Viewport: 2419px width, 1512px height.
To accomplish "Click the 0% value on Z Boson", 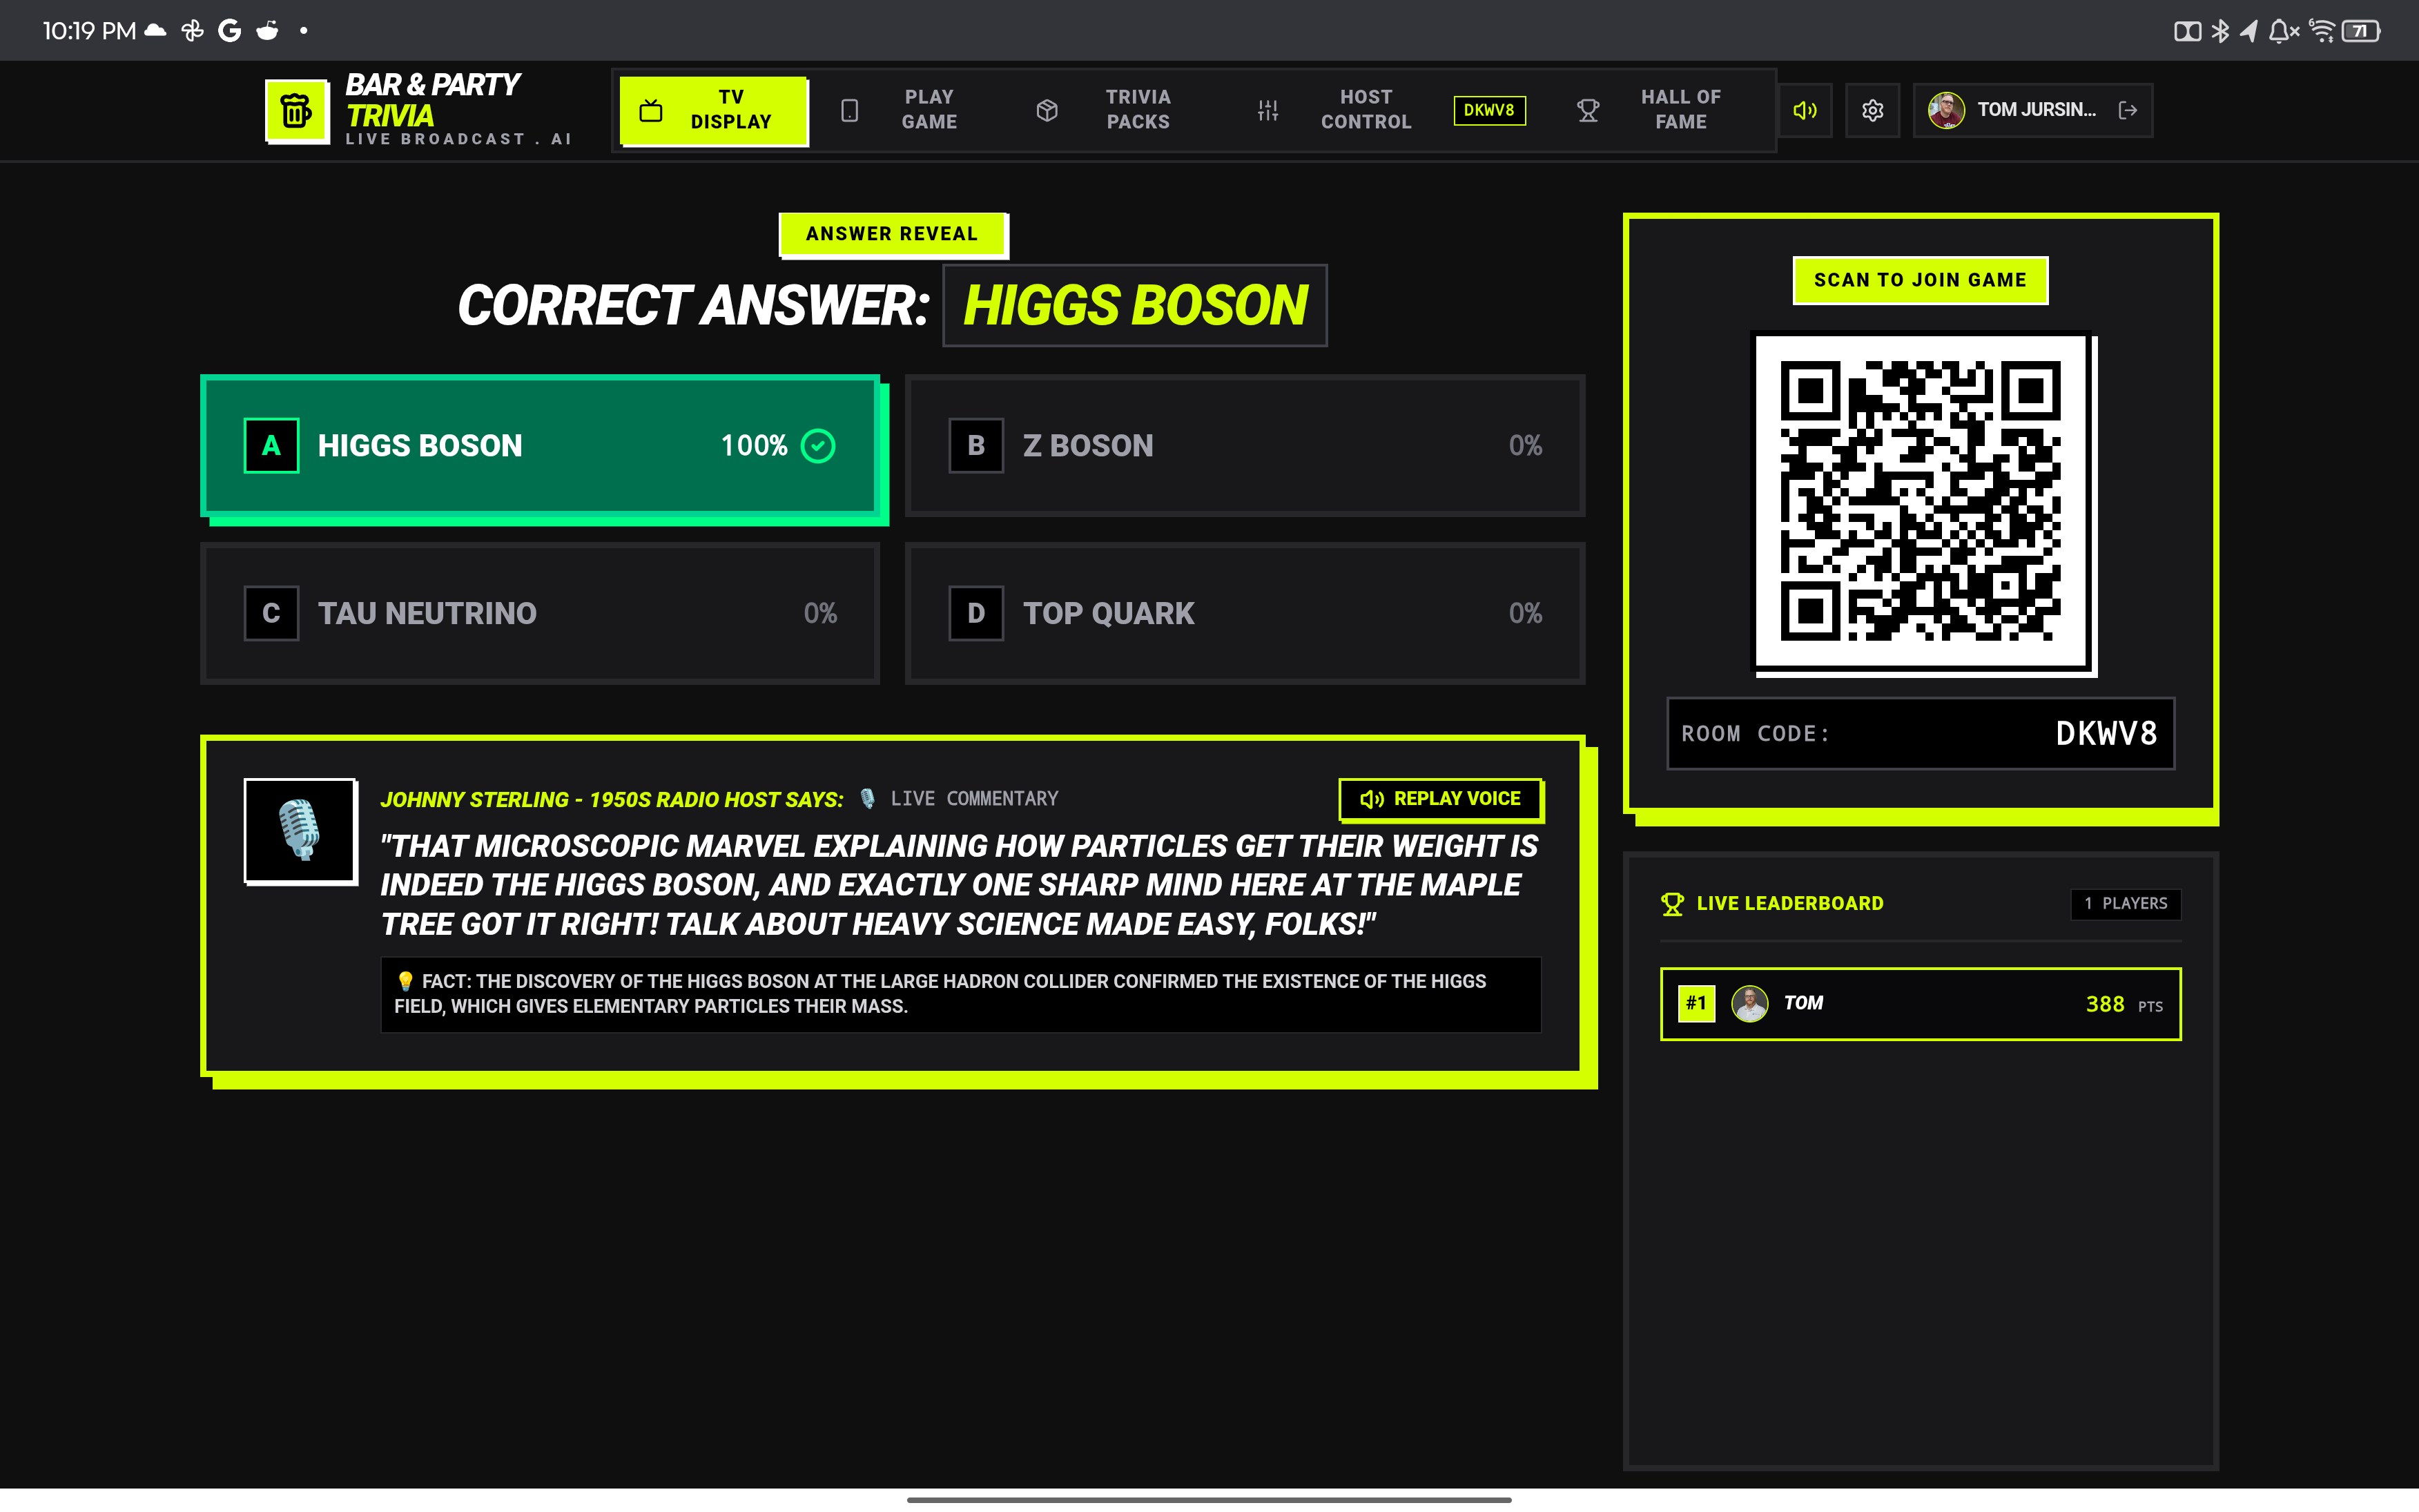I will [x=1526, y=446].
